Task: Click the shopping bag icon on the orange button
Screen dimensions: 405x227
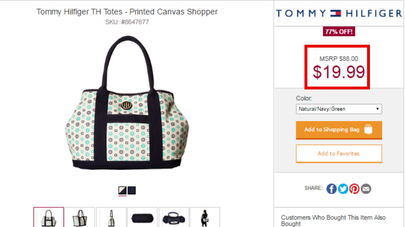Action: coord(368,130)
